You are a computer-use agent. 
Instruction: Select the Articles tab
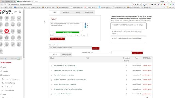pos(55,54)
